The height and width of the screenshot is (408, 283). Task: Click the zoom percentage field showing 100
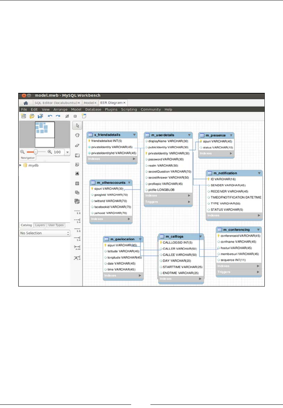point(58,152)
